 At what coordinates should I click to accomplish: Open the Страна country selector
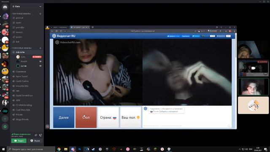tap(108, 117)
